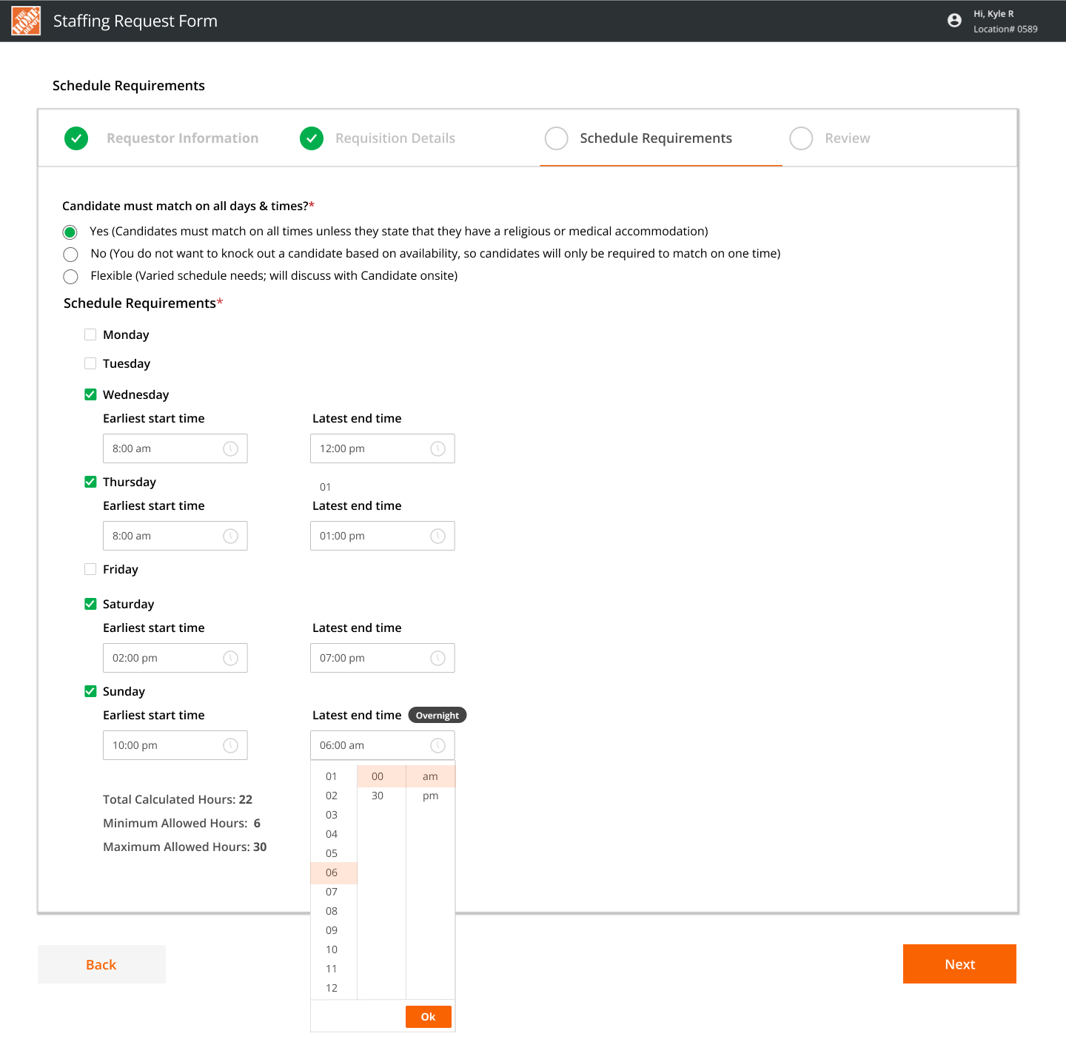The height and width of the screenshot is (1039, 1066).
Task: Open clock picker for Thursday start time
Action: [x=231, y=536]
